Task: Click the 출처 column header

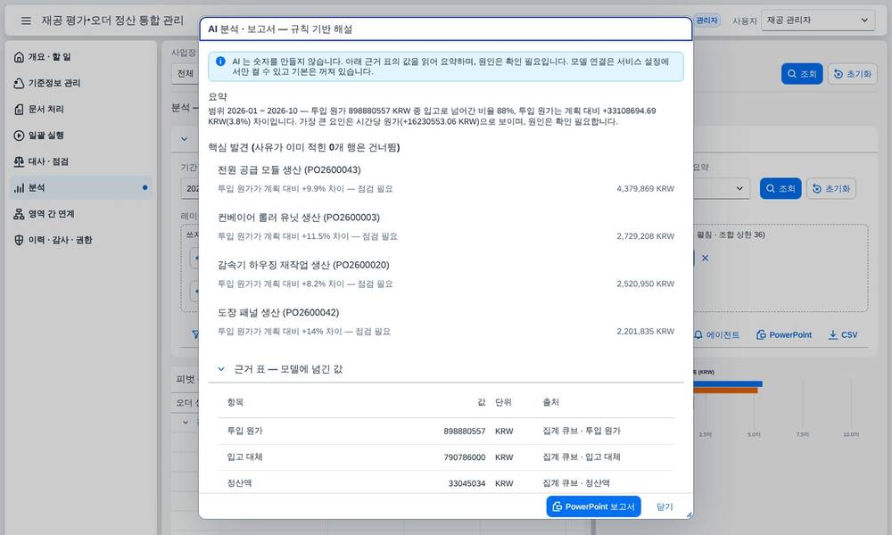Action: point(550,402)
